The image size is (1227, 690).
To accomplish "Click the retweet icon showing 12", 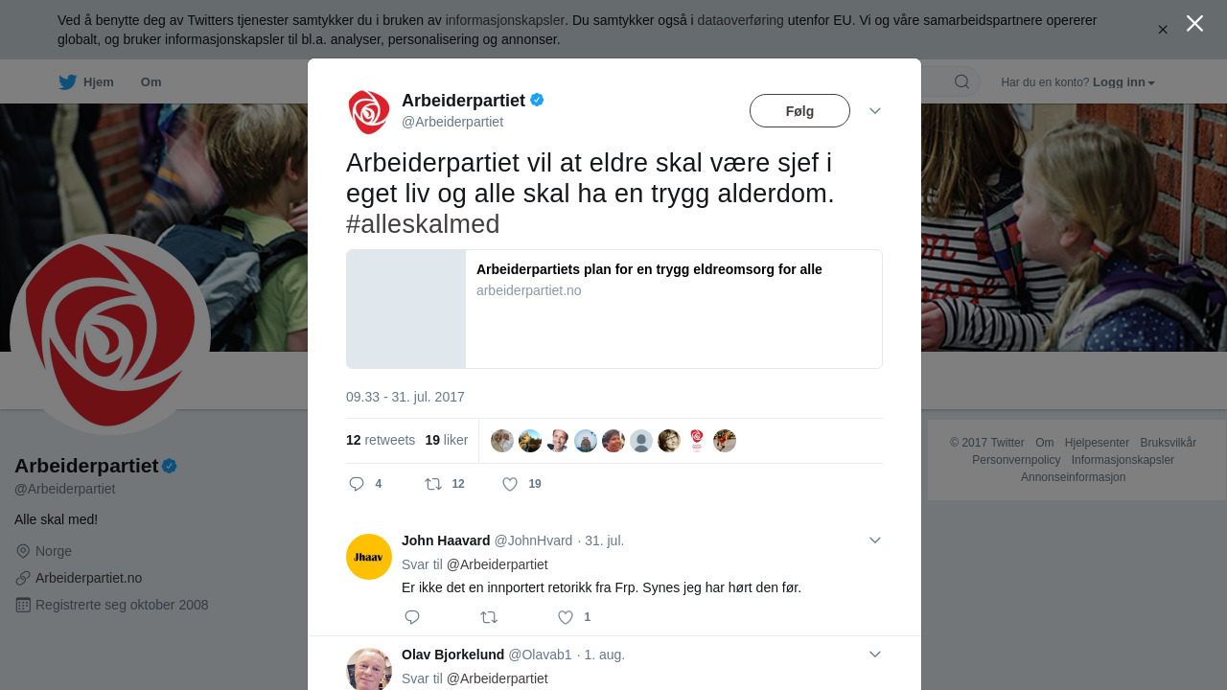I will (433, 484).
